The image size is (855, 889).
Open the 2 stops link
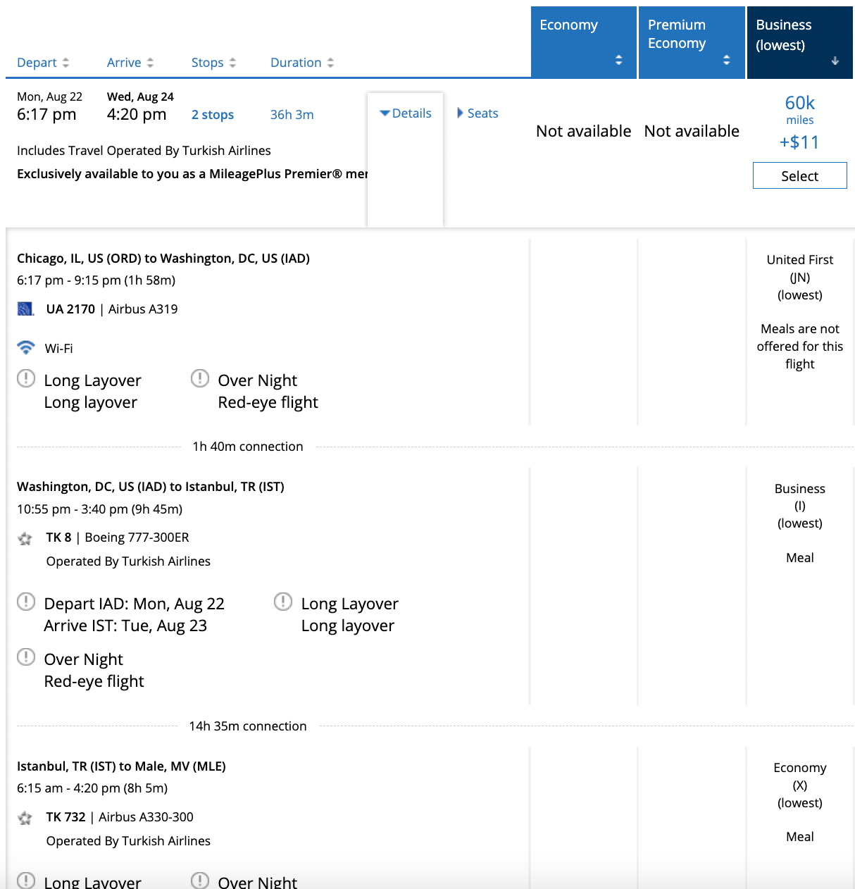click(212, 114)
